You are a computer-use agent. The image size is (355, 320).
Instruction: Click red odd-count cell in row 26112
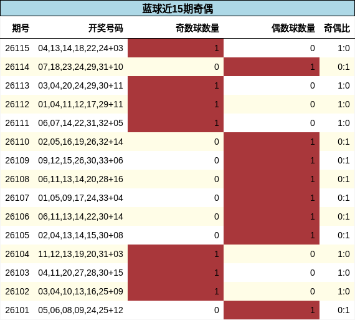[176, 104]
